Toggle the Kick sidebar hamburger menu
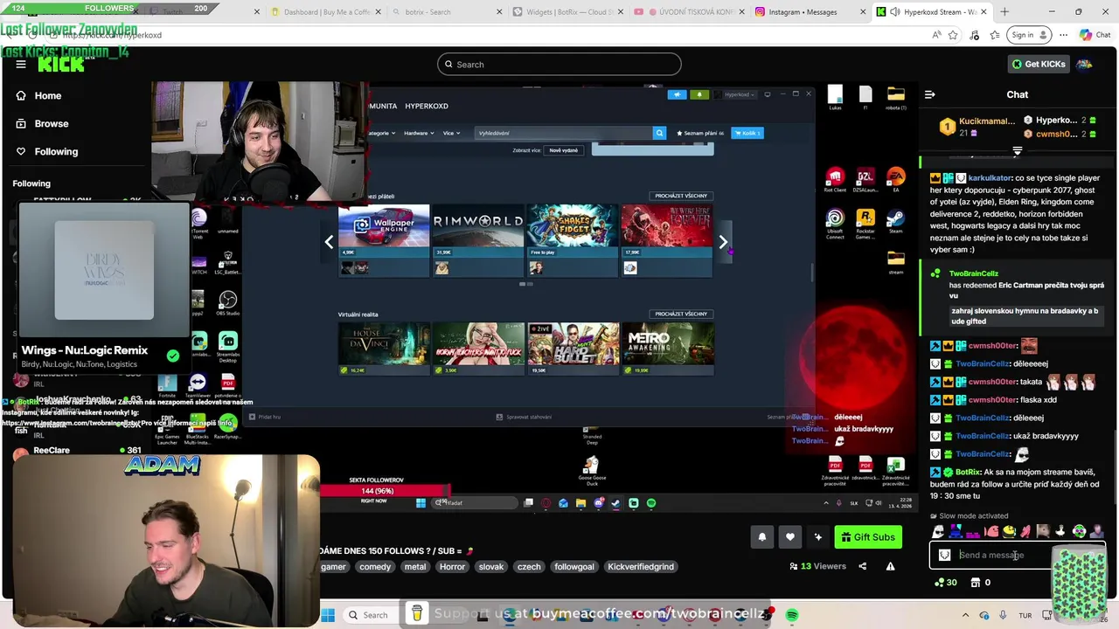Viewport: 1119px width, 629px height. 21,64
